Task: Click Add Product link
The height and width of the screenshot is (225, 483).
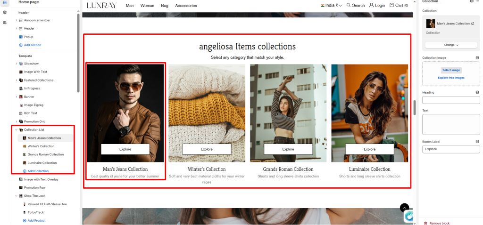Action: pos(36,221)
